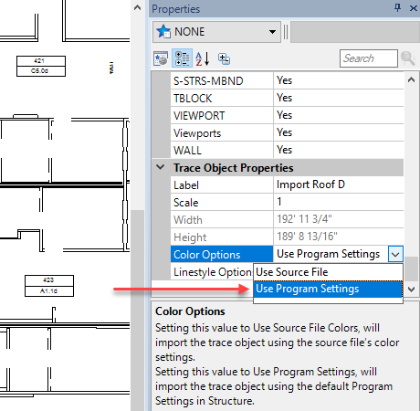420x411 pixels.
Task: Click drawing view scroll up arrow
Action: pos(137,7)
